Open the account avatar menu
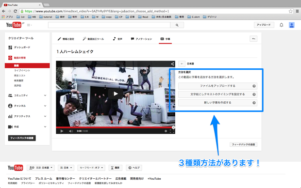Viewport: 301px width, 188px height. tap(292, 25)
